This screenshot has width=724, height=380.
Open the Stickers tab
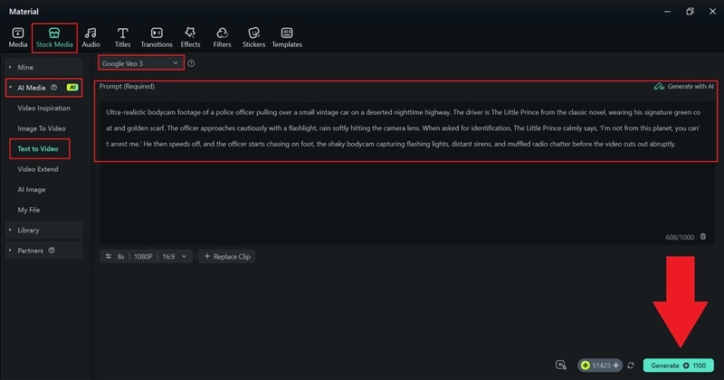point(253,37)
